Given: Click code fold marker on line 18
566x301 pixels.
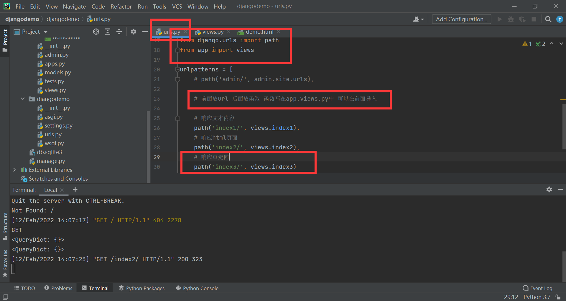Looking at the screenshot, I should 177,50.
